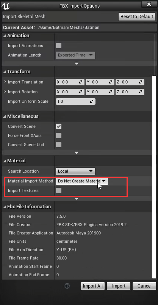Click the Import All button
The image size is (158, 305).
tap(93, 286)
